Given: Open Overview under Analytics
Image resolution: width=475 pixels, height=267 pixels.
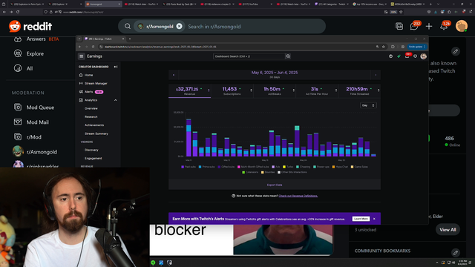Looking at the screenshot, I should point(91,108).
